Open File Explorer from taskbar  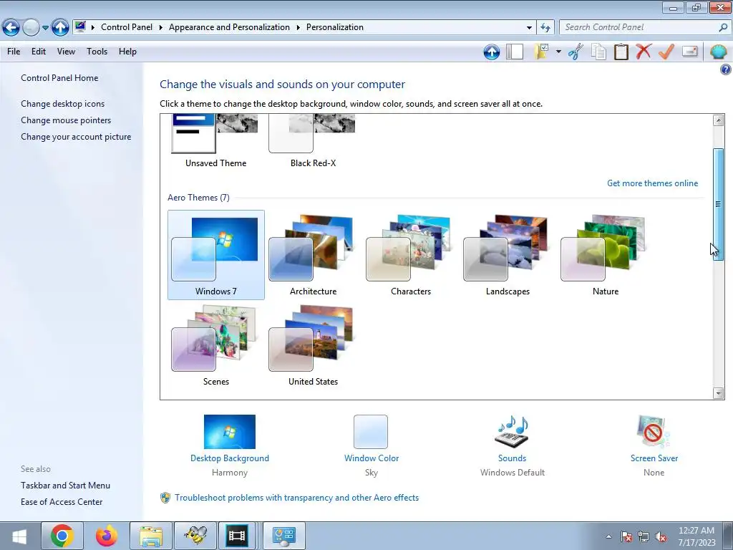point(151,536)
